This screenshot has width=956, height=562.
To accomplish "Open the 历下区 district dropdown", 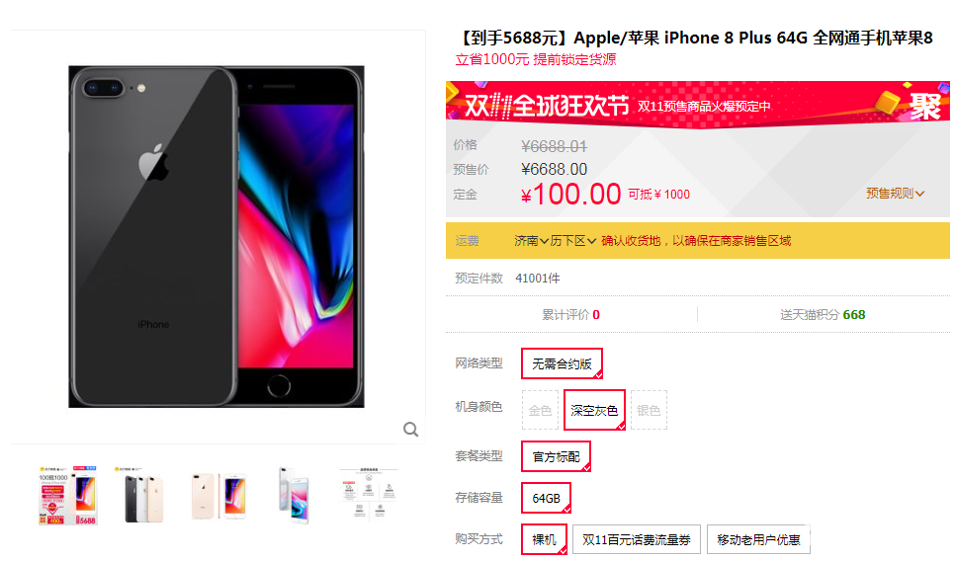I will click(x=573, y=241).
